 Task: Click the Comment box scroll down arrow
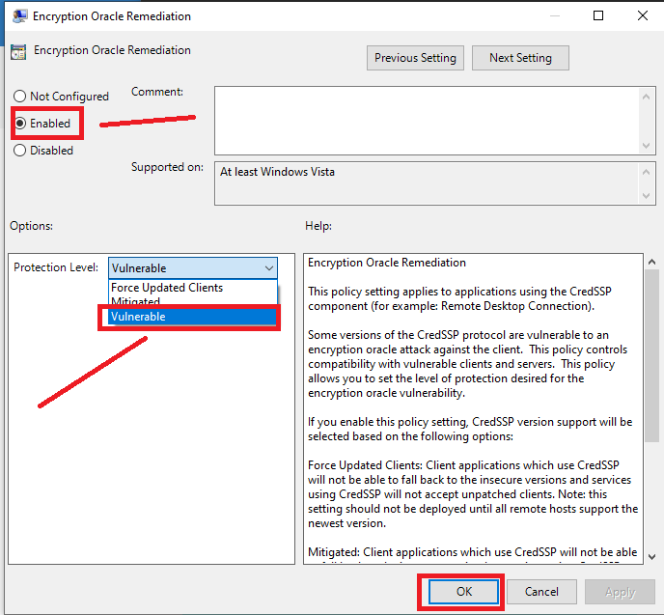coord(647,145)
